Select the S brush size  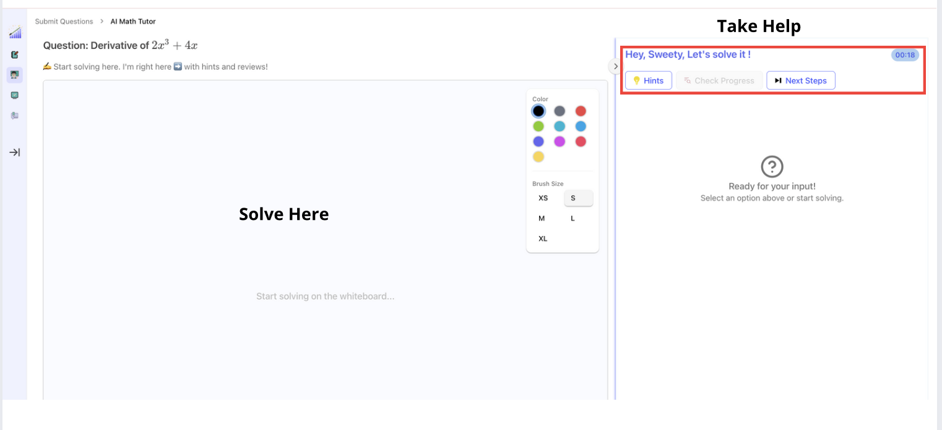[x=578, y=198]
